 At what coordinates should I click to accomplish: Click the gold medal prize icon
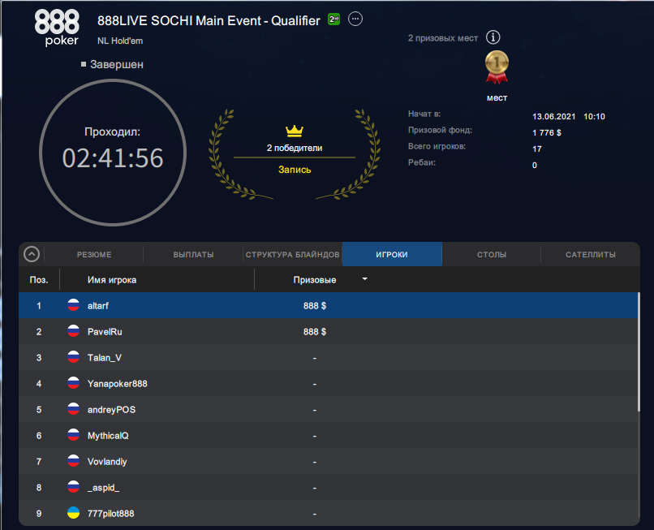click(x=497, y=67)
